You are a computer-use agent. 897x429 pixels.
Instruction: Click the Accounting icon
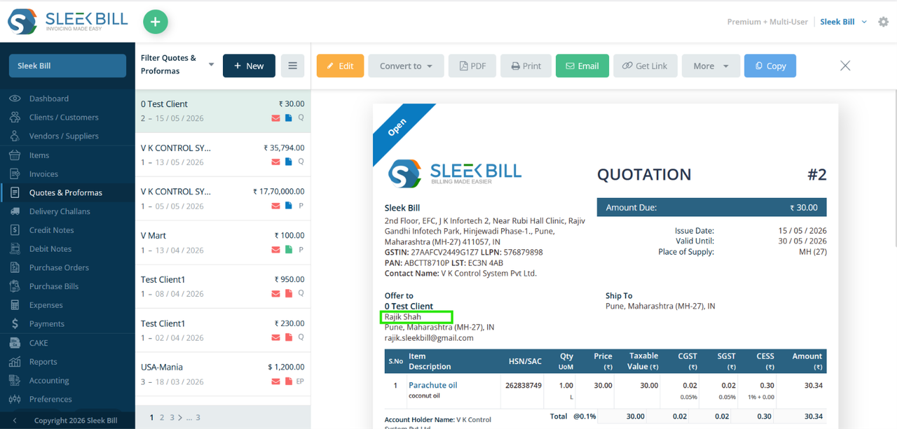pos(15,381)
